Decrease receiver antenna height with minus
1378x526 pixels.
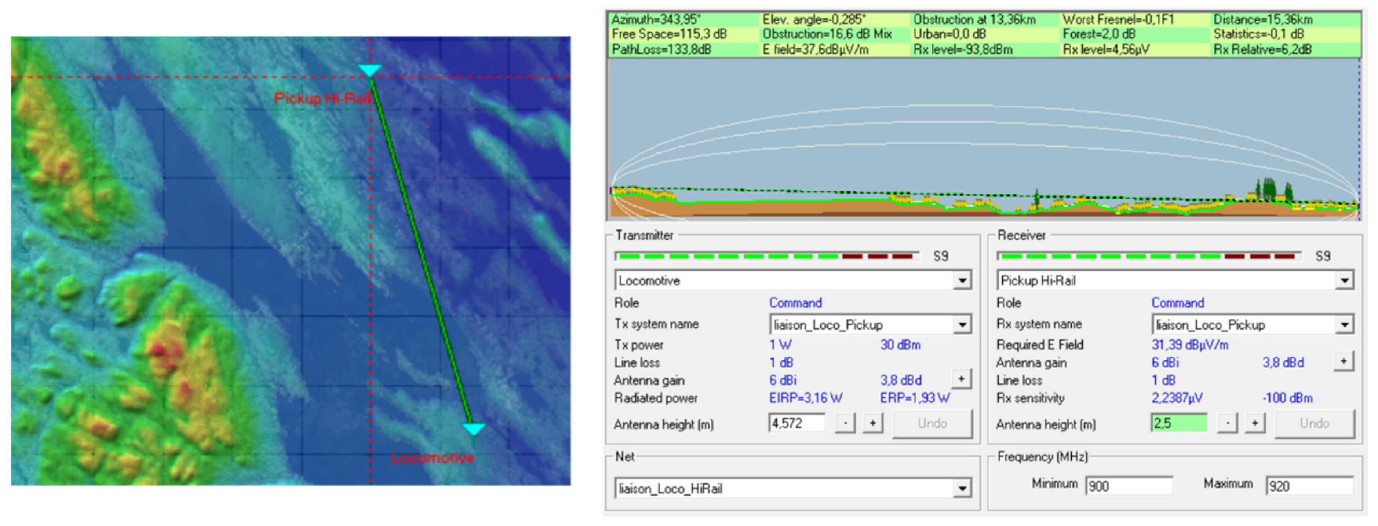1227,423
